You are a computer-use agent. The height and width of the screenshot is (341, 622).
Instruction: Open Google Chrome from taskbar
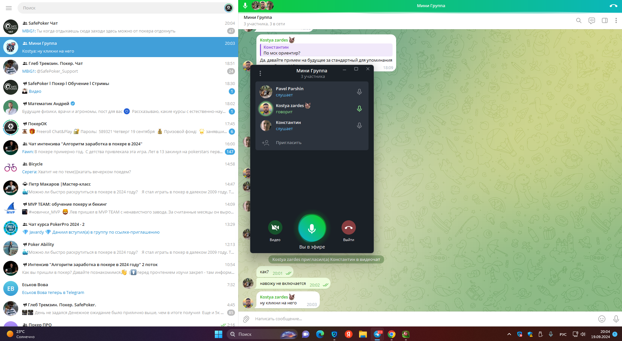click(x=392, y=334)
